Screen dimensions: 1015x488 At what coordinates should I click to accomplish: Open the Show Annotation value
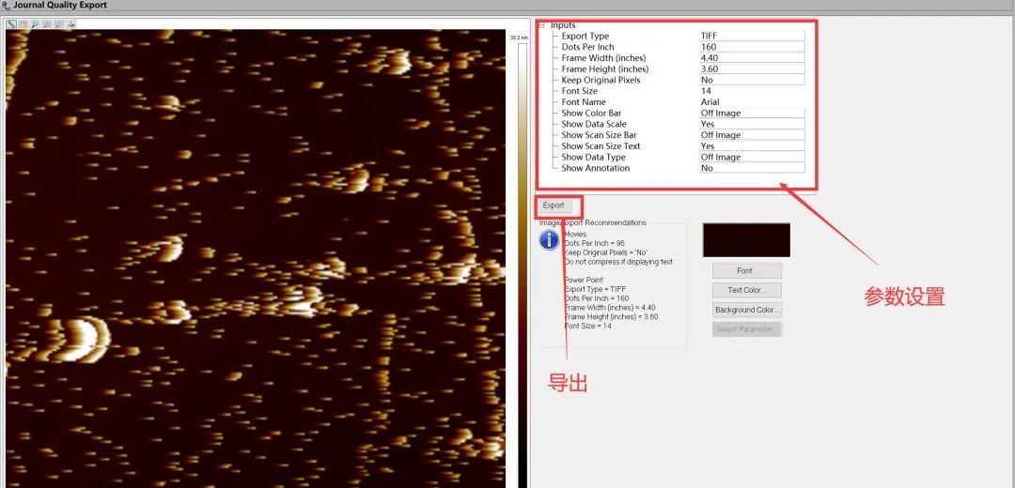click(752, 168)
